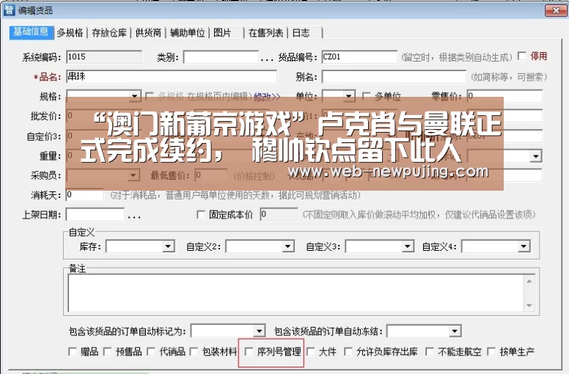Viewport: 569px width, 374px height.
Task: Expand the 规格 dropdown
Action: click(135, 96)
